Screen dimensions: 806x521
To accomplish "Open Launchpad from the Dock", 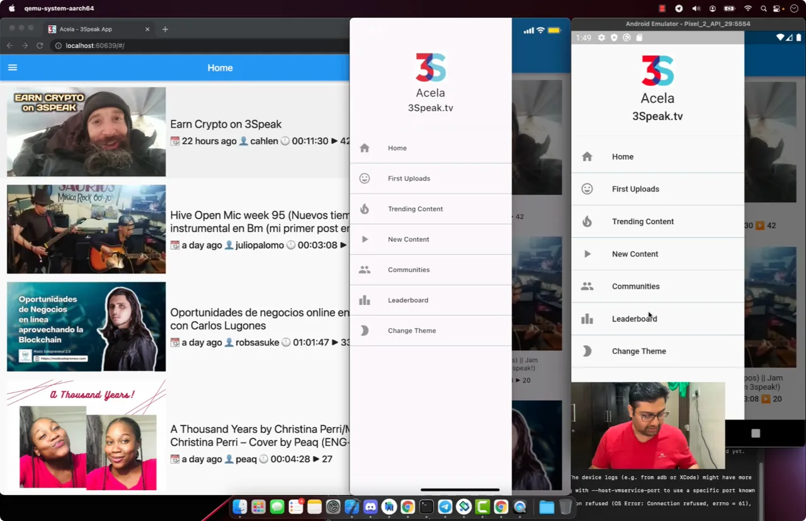I will 258,507.
